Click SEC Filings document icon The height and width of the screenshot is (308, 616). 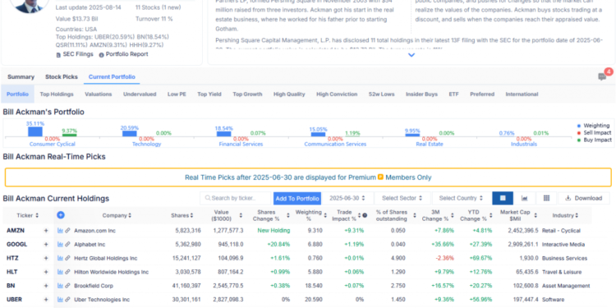58,54
